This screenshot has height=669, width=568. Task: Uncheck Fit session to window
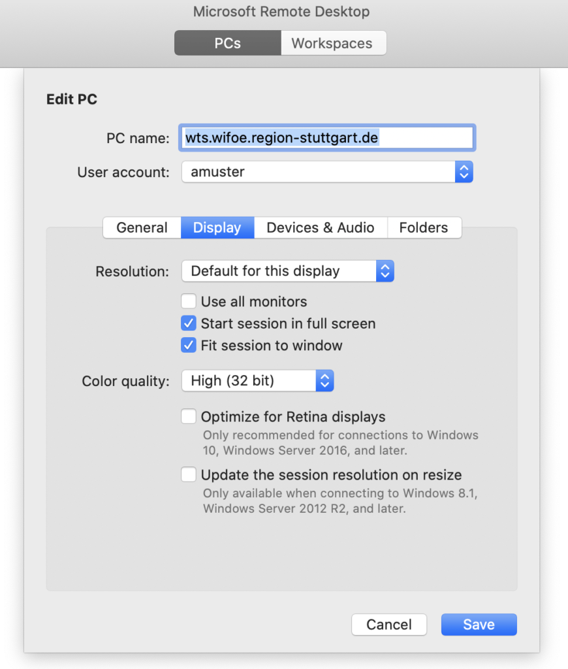189,346
